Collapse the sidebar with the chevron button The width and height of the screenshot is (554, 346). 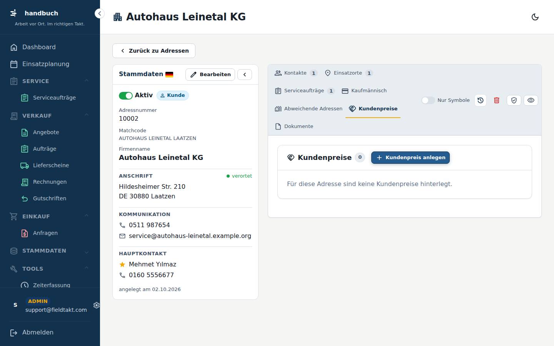(x=99, y=13)
